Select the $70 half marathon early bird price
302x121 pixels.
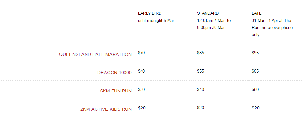click(x=142, y=53)
